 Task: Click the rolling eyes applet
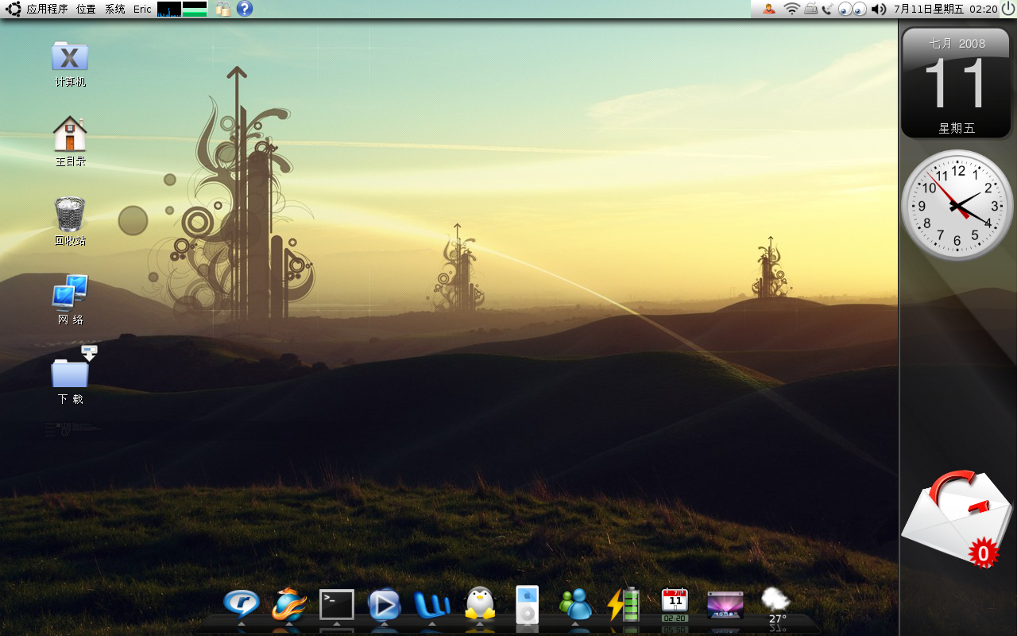[x=853, y=9]
